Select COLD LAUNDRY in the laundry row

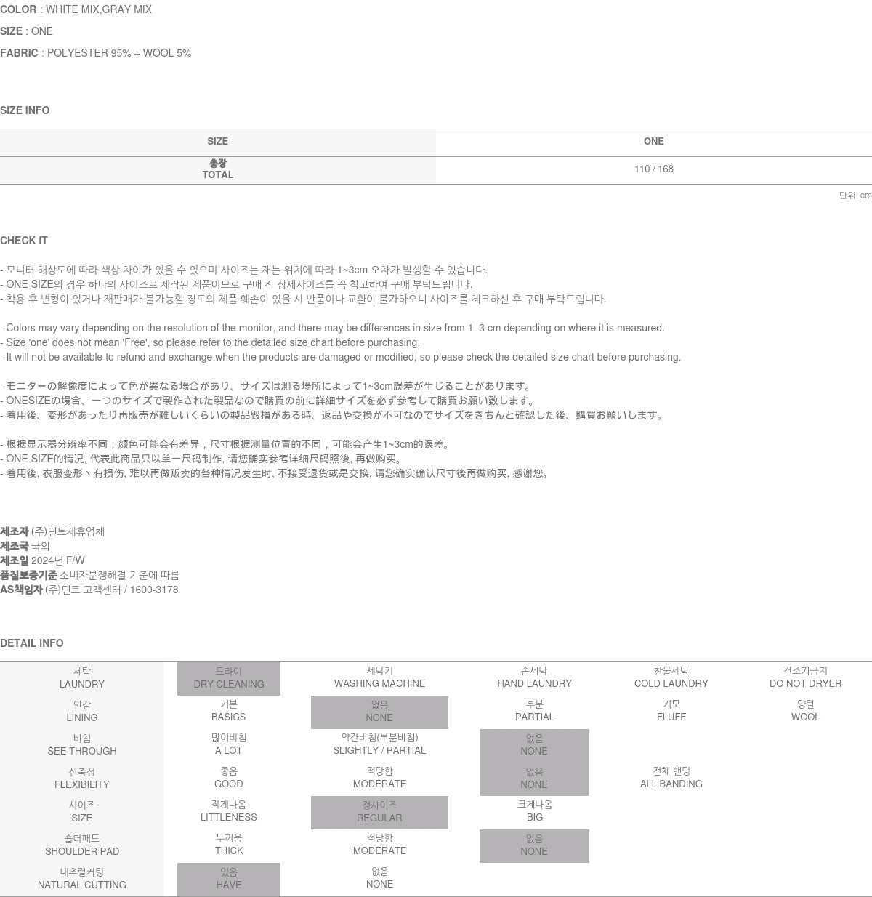671,677
